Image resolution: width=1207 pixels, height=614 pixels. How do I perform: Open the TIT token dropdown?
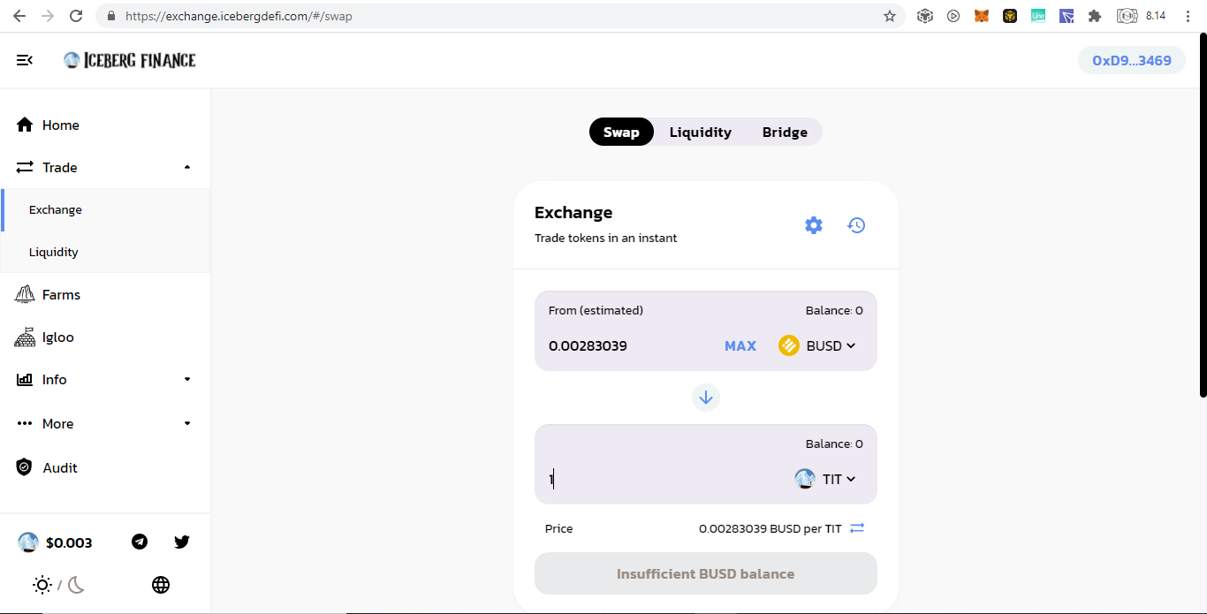point(825,480)
